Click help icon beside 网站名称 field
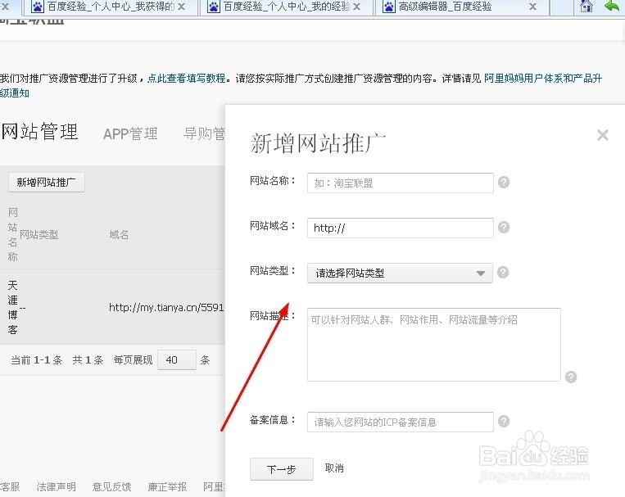The width and height of the screenshot is (625, 497). pyautogui.click(x=504, y=182)
